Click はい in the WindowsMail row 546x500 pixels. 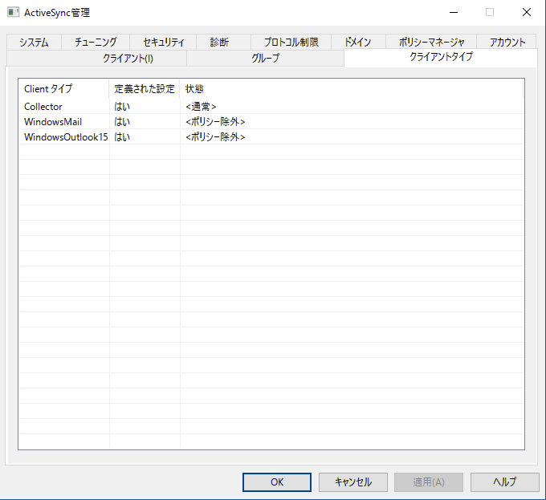122,122
